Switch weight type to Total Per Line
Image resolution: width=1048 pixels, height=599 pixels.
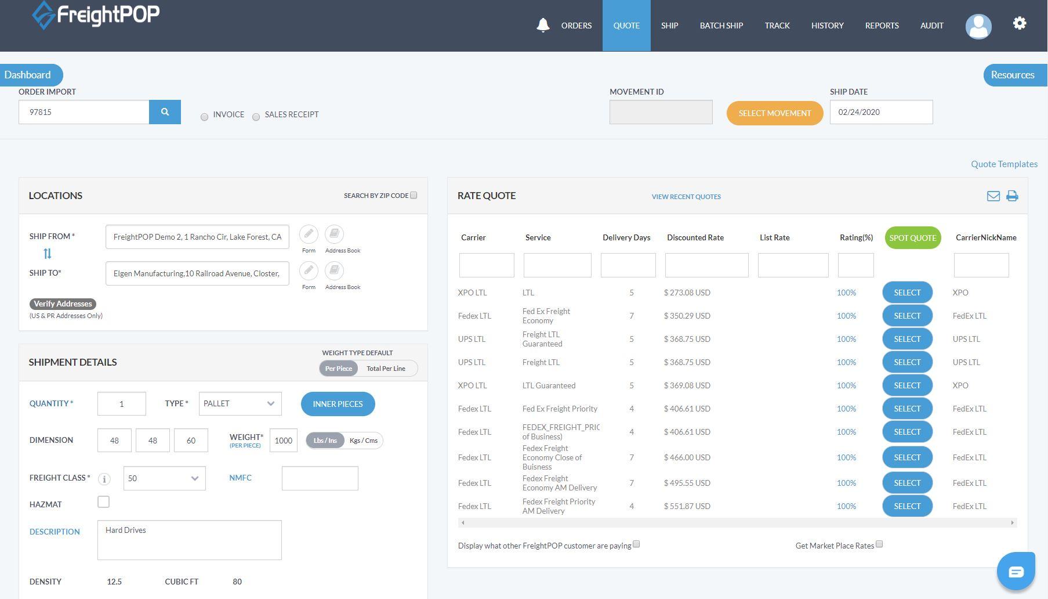click(386, 369)
